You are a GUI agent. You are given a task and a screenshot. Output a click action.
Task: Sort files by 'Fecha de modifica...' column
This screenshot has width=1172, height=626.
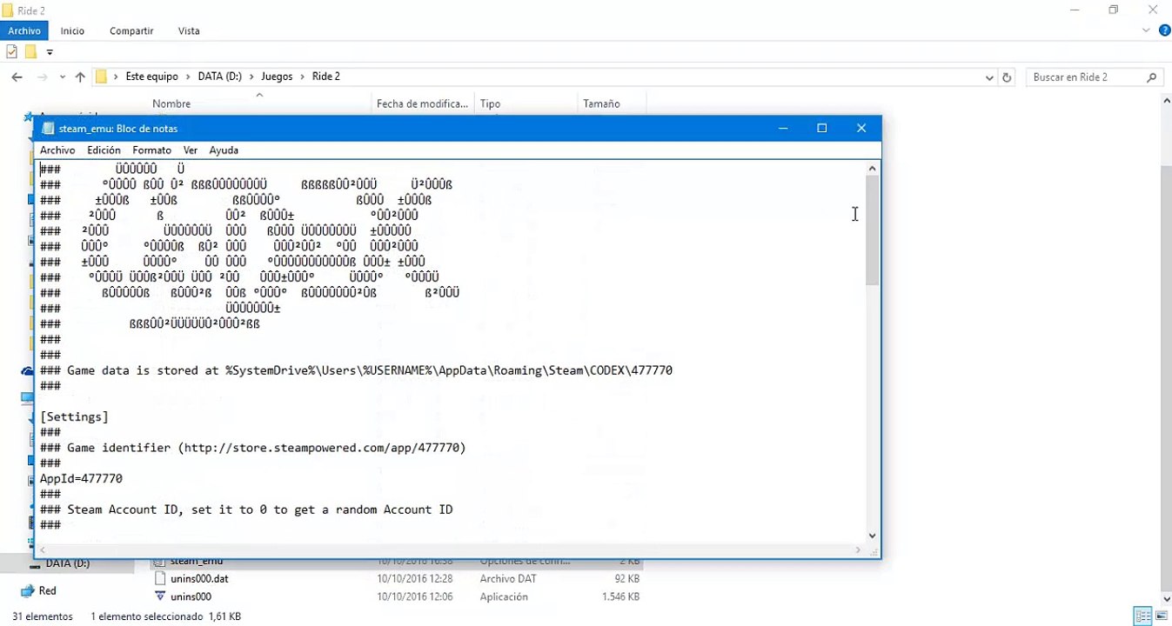423,103
